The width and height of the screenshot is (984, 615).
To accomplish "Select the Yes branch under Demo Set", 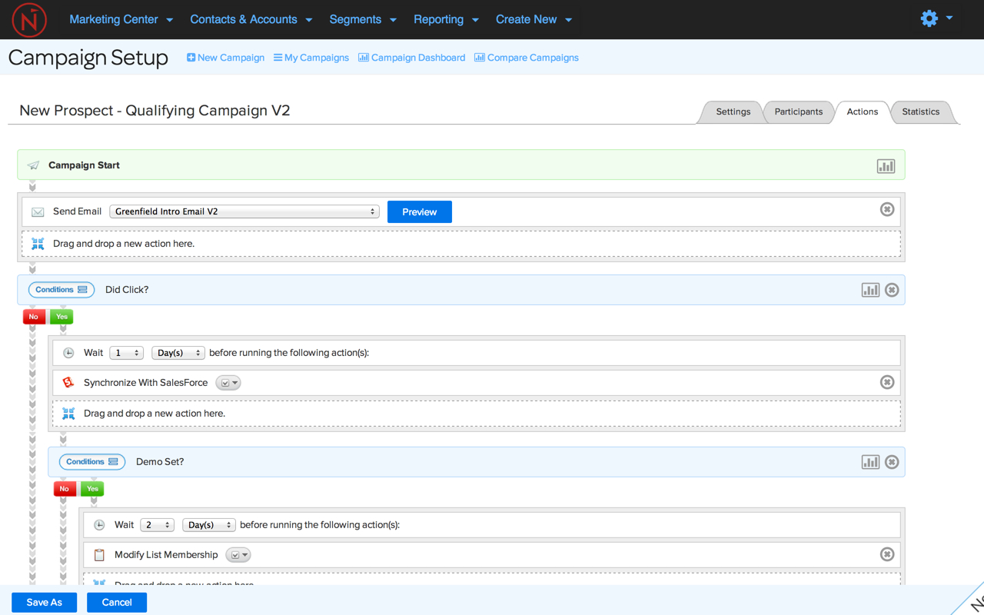I will click(92, 489).
